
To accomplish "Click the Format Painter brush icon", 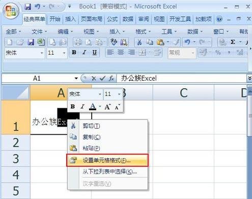I will [x=177, y=42].
